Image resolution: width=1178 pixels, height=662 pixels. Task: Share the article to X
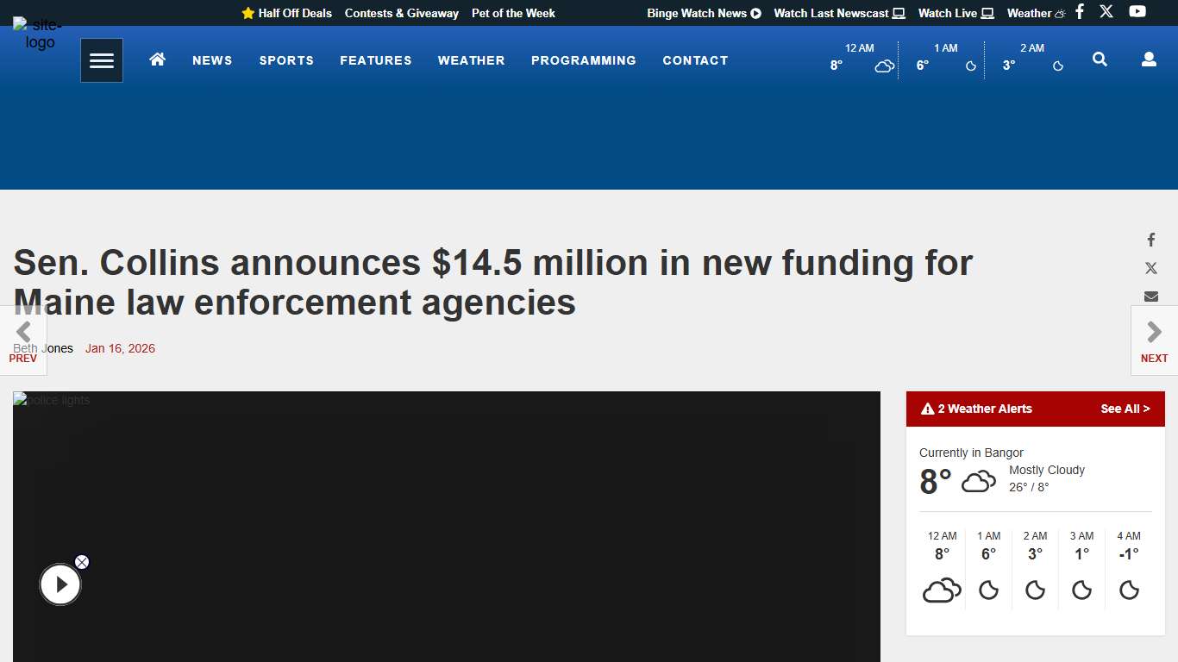1150,267
